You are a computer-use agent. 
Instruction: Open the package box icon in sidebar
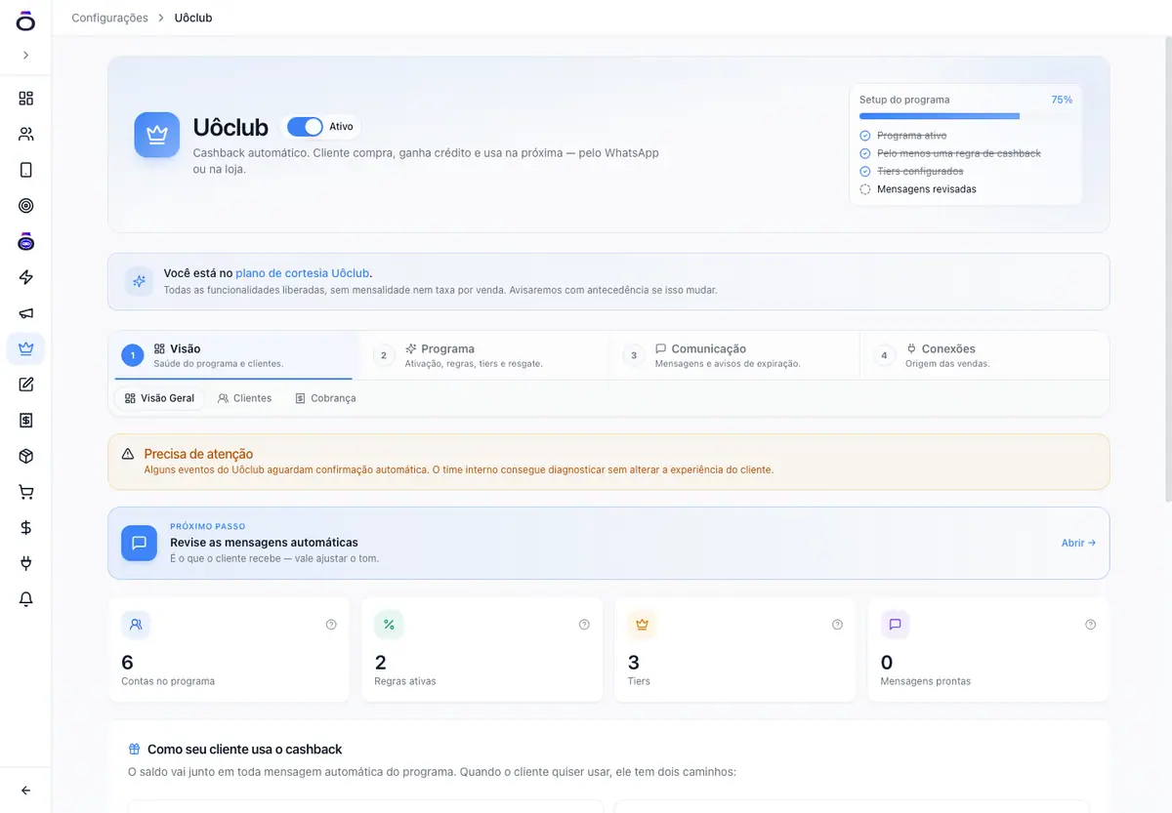coord(26,456)
